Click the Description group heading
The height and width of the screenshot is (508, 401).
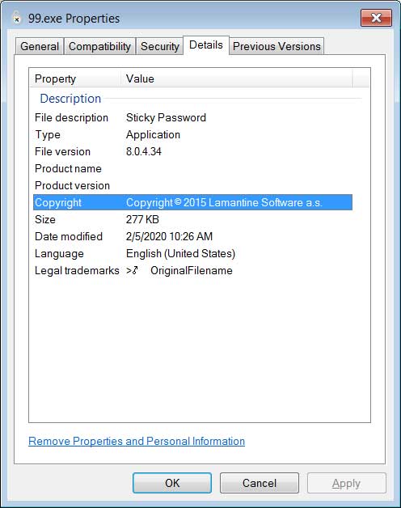tap(70, 99)
